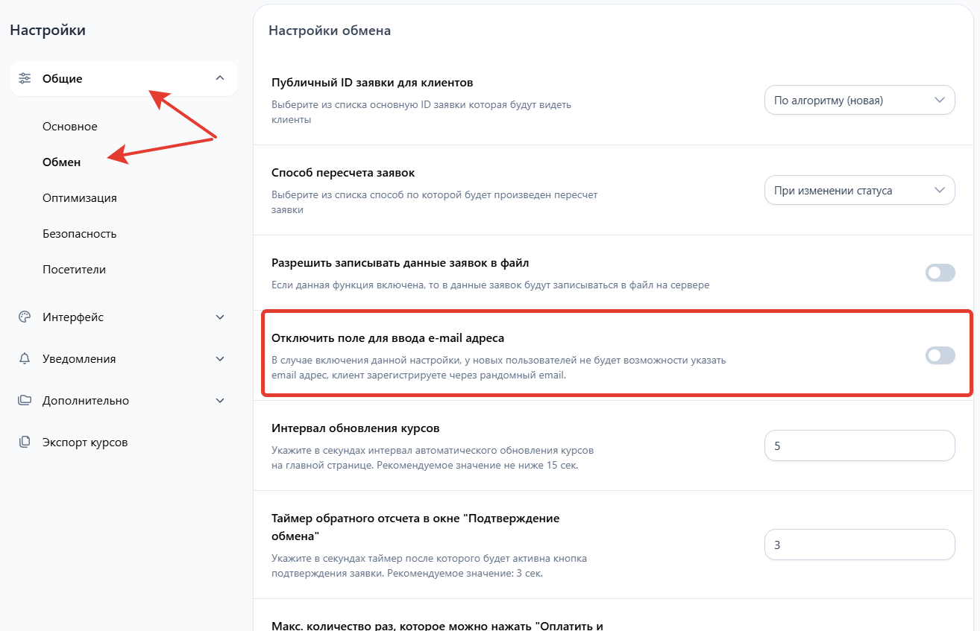This screenshot has height=631, width=980.
Task: Go to the Оптимизация settings page
Action: (80, 197)
